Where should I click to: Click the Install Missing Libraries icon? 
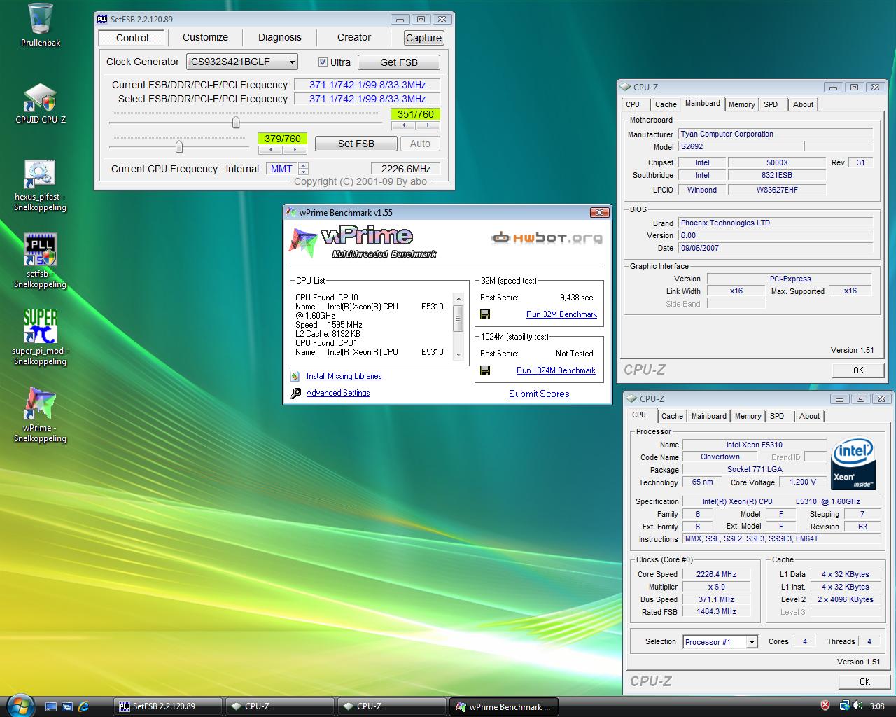pos(295,376)
